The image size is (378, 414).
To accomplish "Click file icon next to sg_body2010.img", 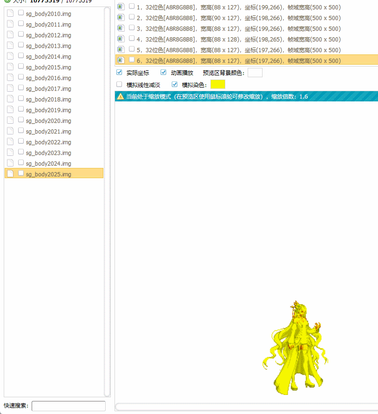I will 10,13.
